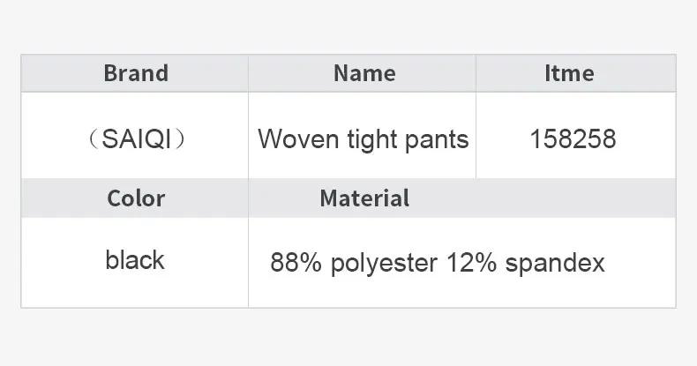Click the opening parenthesis before SAIQI
The image size is (697, 366).
tap(89, 139)
